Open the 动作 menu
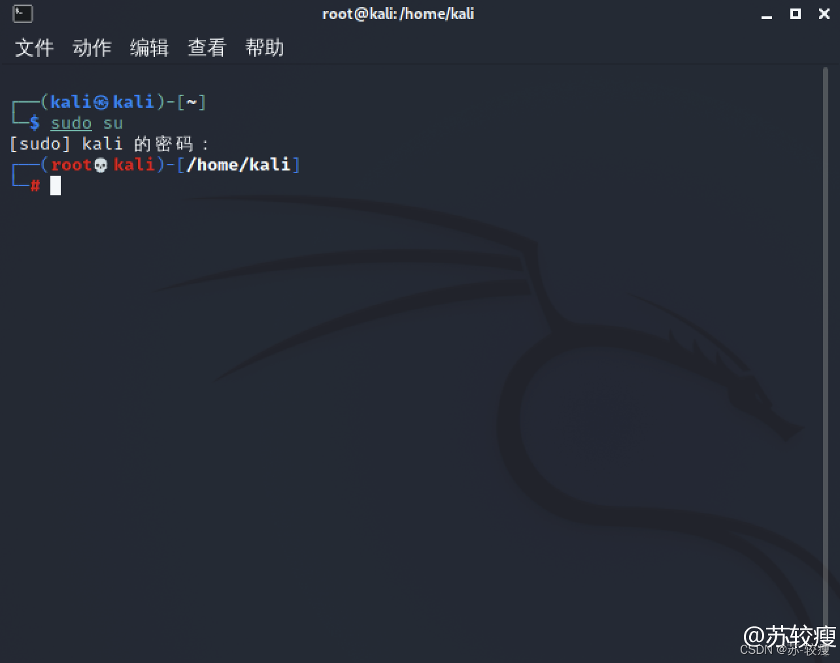840x663 pixels. (92, 48)
